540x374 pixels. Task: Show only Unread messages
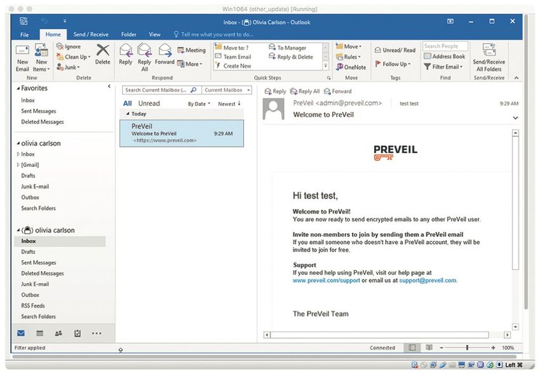(x=149, y=104)
